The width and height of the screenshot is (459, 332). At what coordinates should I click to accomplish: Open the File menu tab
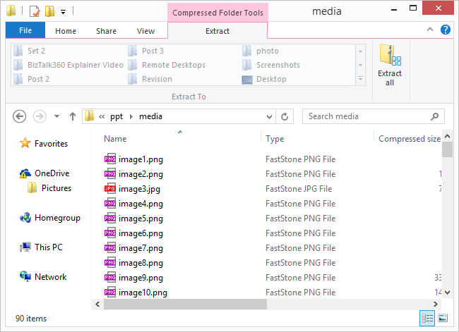click(25, 31)
